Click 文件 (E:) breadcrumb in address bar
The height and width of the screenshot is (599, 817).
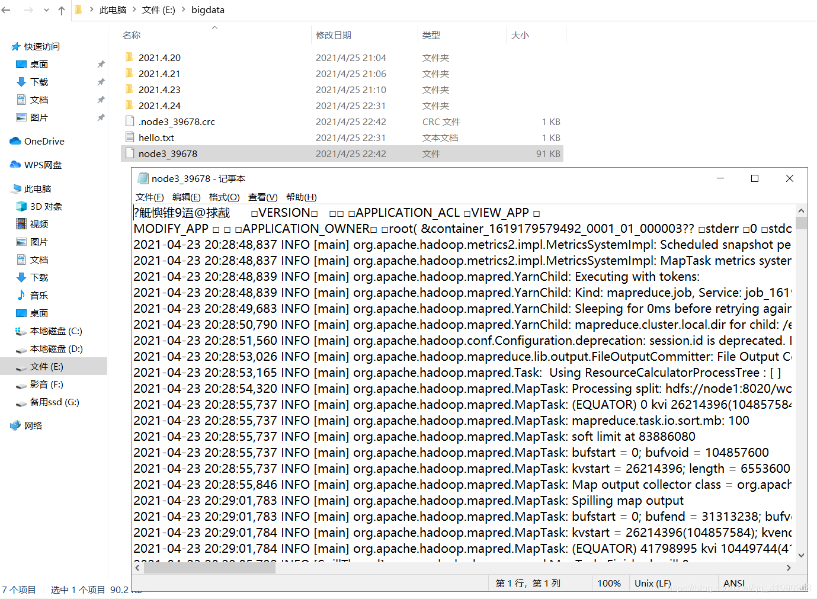coord(159,10)
